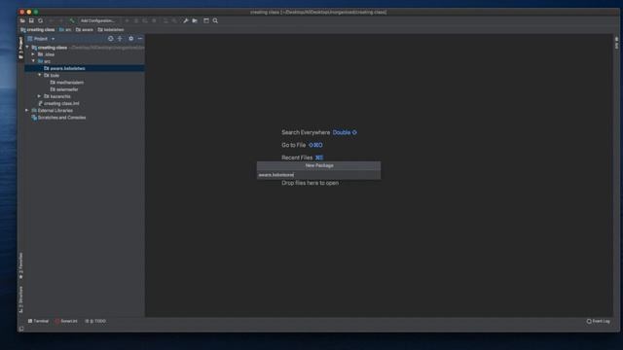Click the New Package name input field
623x350 pixels.
tap(318, 175)
